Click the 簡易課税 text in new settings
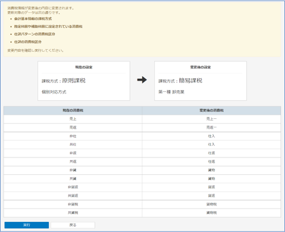285x232 pixels. coord(191,80)
